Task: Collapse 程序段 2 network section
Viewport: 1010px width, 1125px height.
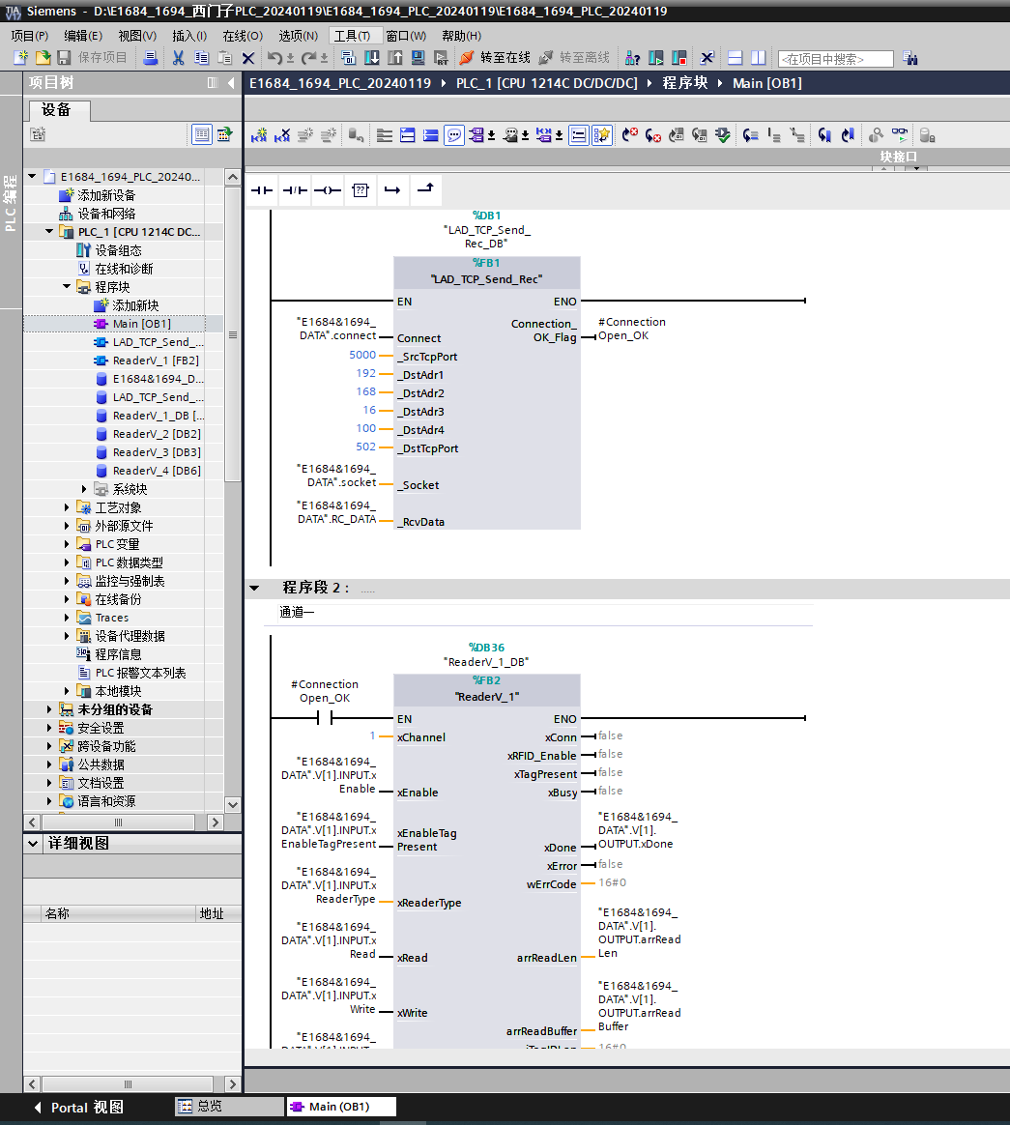Action: (x=254, y=588)
